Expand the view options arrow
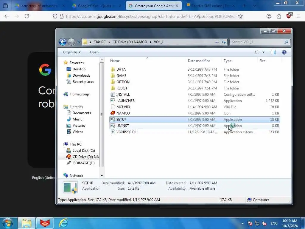Image resolution: width=305 pixels, height=229 pixels. (x=263, y=52)
